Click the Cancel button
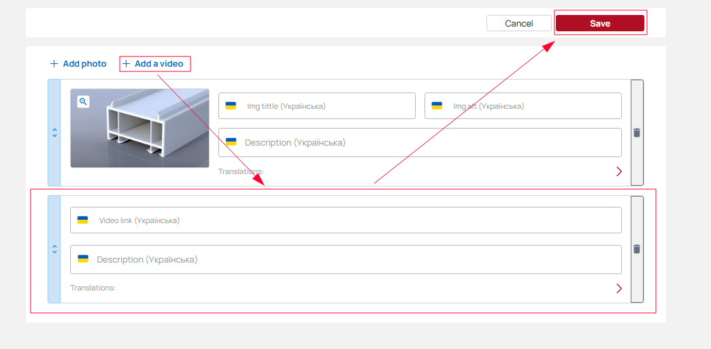The image size is (711, 349). [518, 23]
